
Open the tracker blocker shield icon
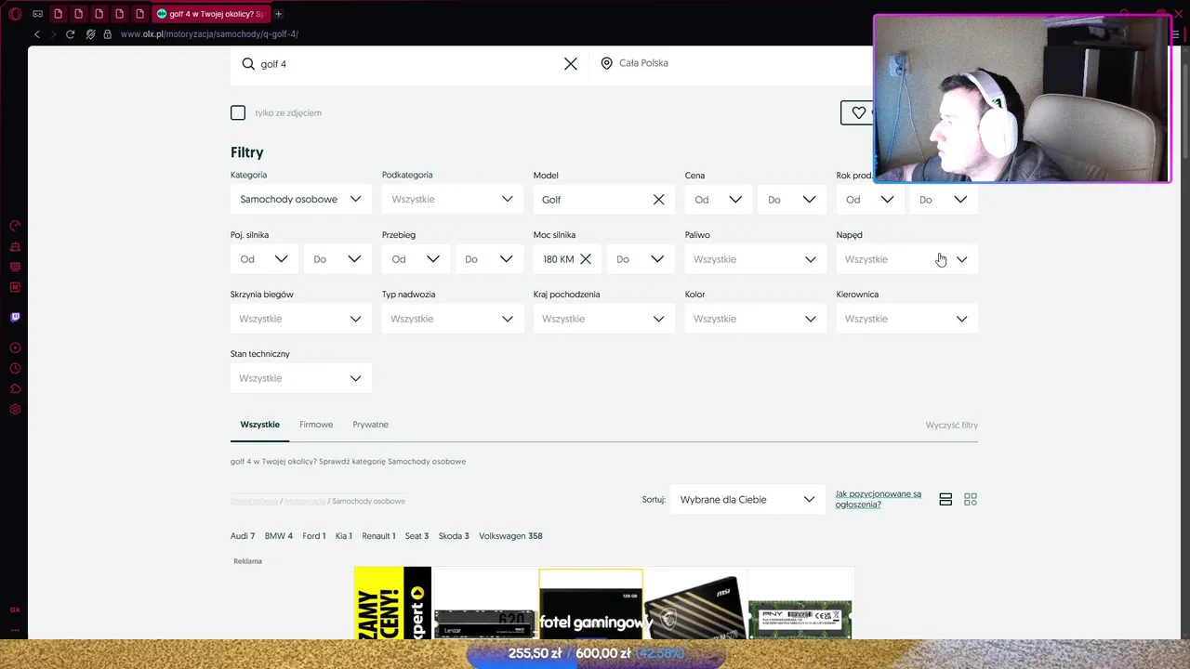click(x=90, y=34)
